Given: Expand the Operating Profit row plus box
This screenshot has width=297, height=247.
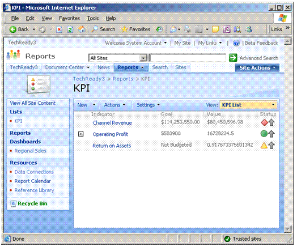Looking at the screenshot, I should coord(81,134).
